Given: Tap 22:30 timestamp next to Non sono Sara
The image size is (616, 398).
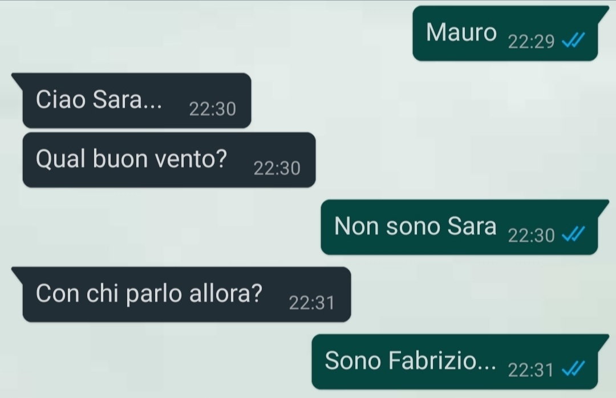Looking at the screenshot, I should [531, 235].
